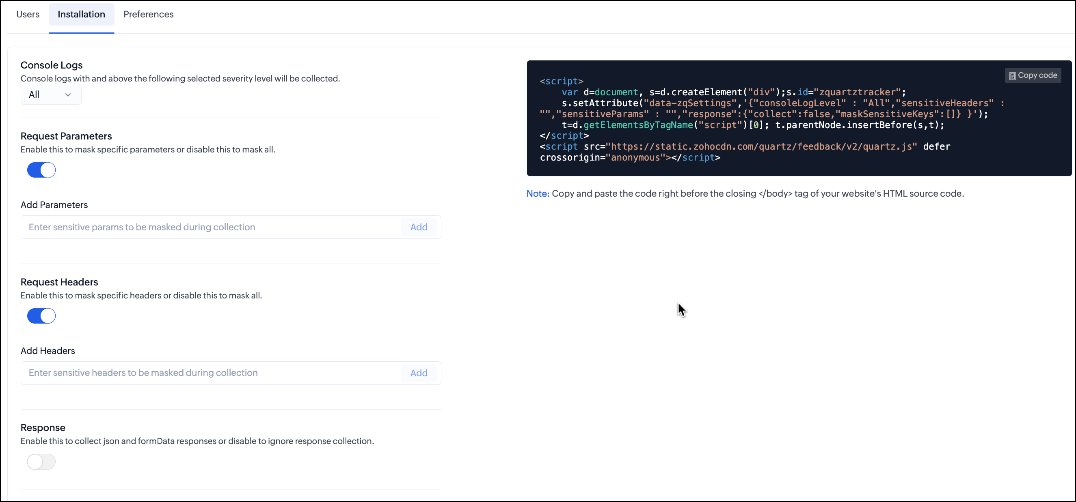Viewport: 1076px width, 502px height.
Task: Click the quartz.js script URL in code
Action: tap(761, 147)
